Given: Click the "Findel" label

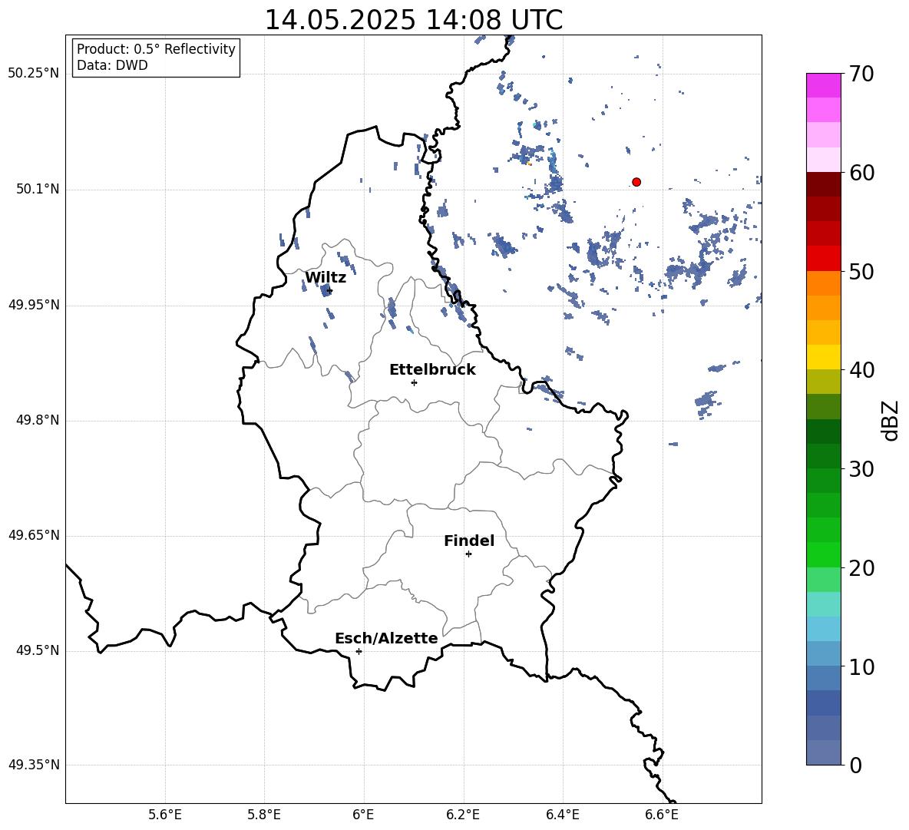Looking at the screenshot, I should pyautogui.click(x=469, y=541).
